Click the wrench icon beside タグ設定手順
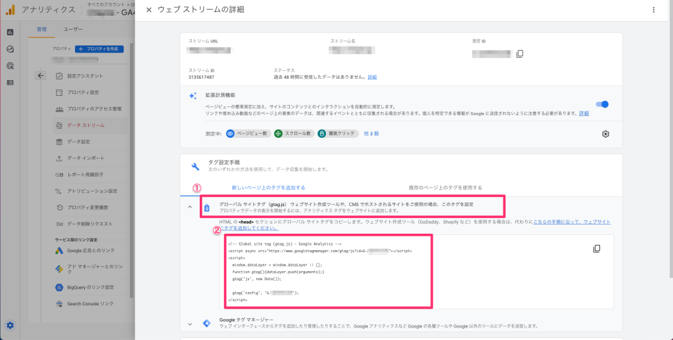This screenshot has height=340, width=673. (x=195, y=167)
